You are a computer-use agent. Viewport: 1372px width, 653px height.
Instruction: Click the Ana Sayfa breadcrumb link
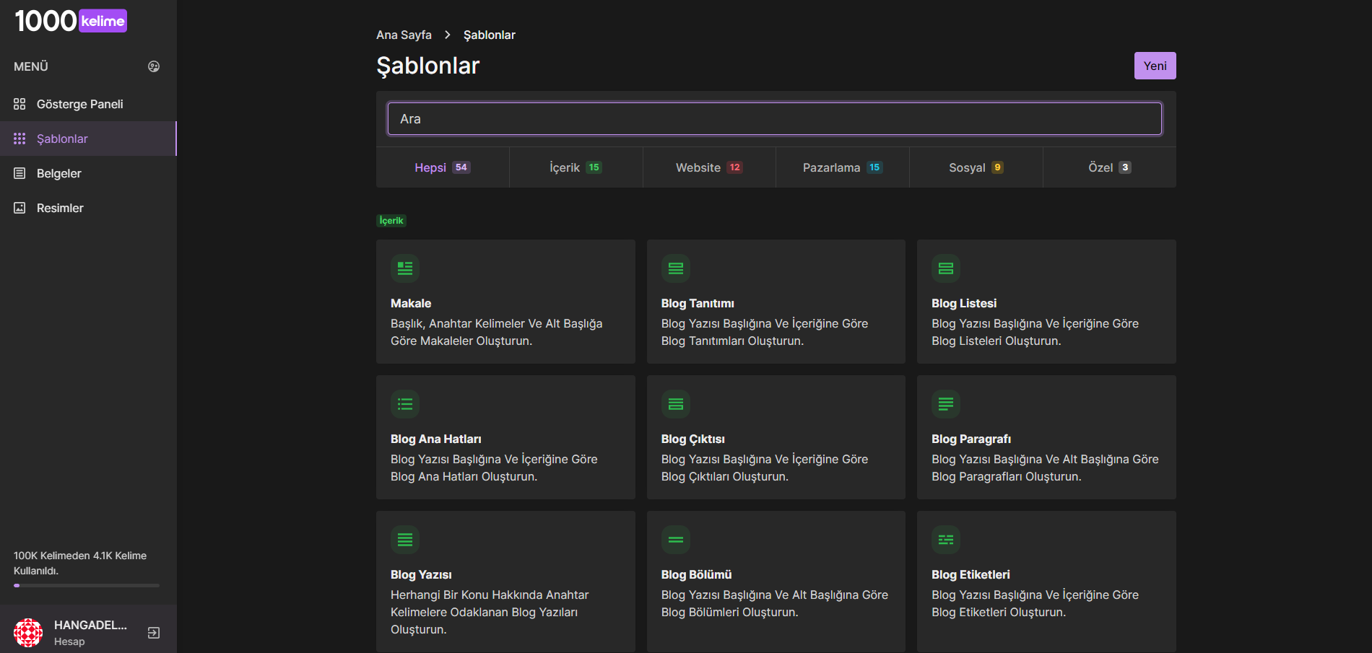[404, 35]
